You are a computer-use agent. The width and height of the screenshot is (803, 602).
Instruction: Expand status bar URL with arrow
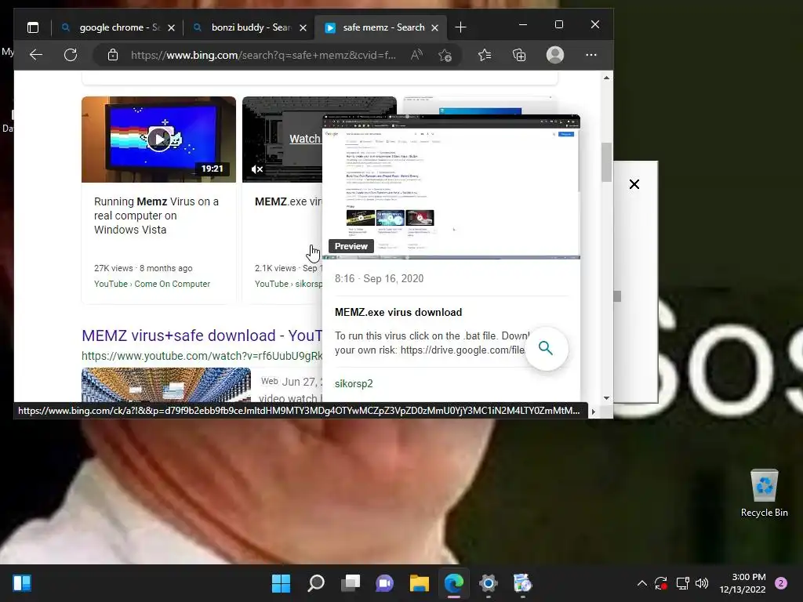coord(594,411)
